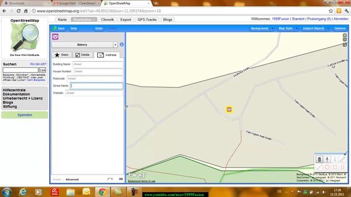Click the Street Name field

(97, 86)
